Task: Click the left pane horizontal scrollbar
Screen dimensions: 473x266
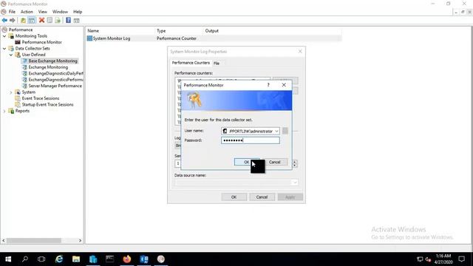Action: (42, 240)
